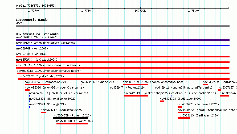Open the nsv4469416 gnomAD variant label
The image size is (237, 134).
[x=183, y=87]
